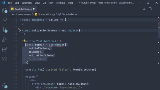
Task: Open the Selection menu
Action: [27, 3]
